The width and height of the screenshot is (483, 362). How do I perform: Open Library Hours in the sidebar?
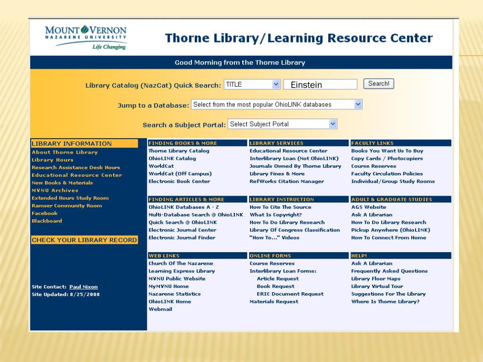52,160
